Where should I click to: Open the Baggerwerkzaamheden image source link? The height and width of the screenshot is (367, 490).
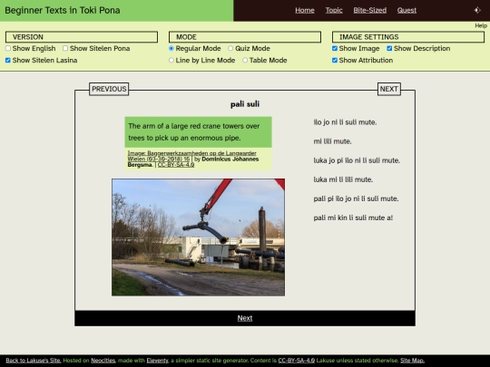[191, 156]
